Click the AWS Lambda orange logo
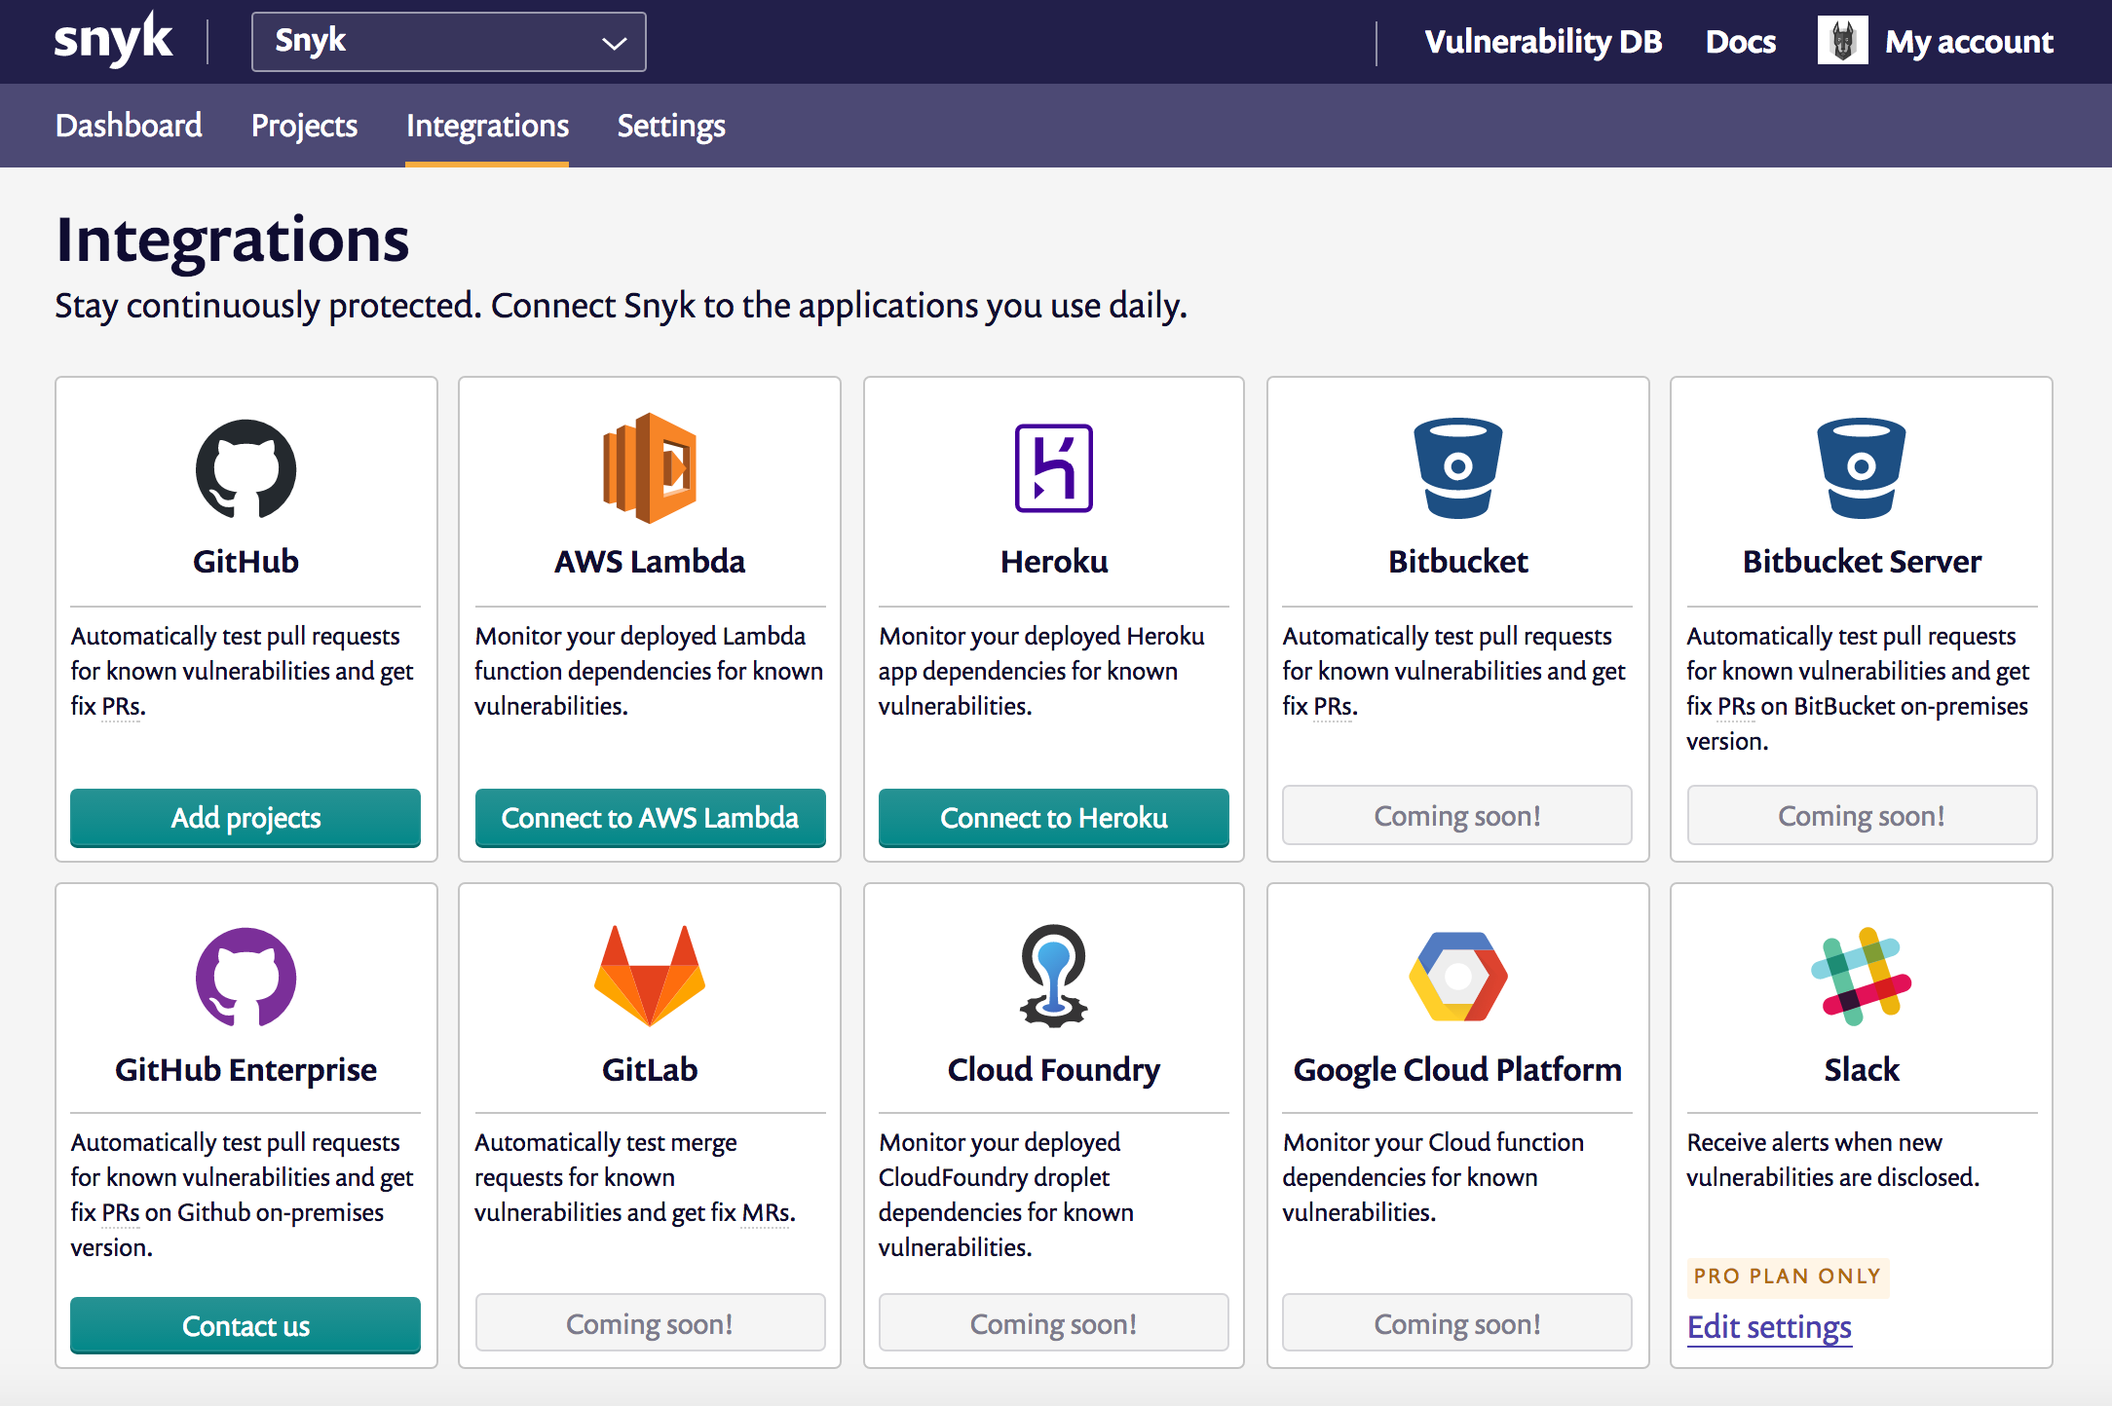The image size is (2112, 1406). (650, 468)
